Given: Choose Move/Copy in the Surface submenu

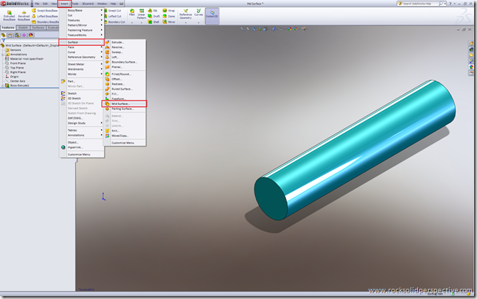Looking at the screenshot, I should 120,136.
